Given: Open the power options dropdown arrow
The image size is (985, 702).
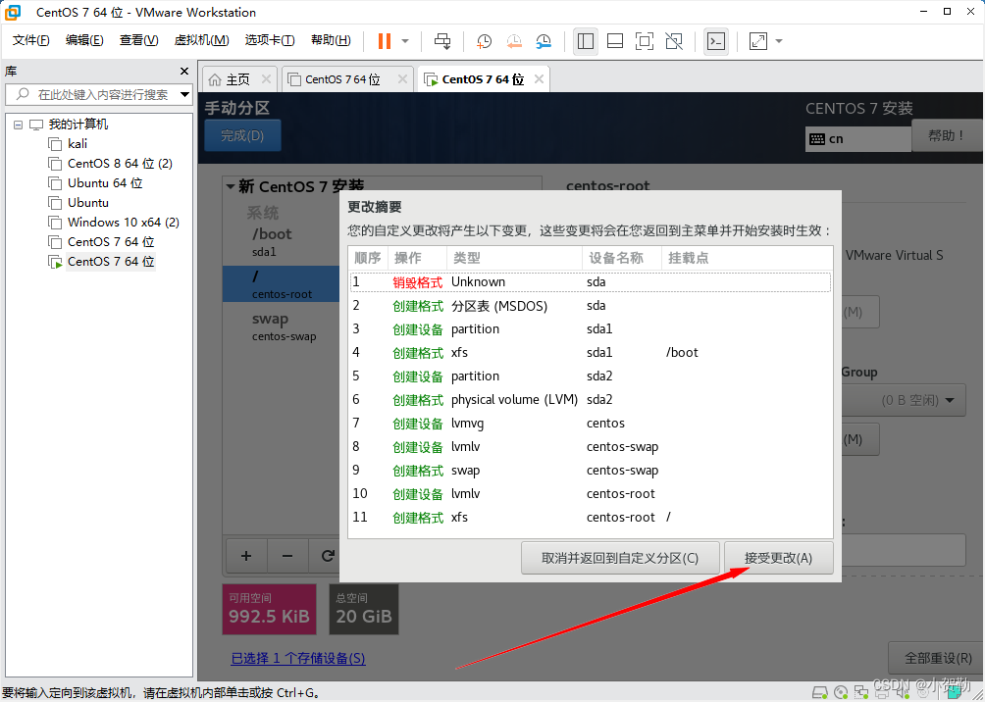Looking at the screenshot, I should pyautogui.click(x=405, y=41).
